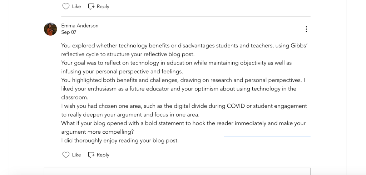366x175 pixels.
Task: Click the Sep 07 comment date
Action: tap(69, 32)
